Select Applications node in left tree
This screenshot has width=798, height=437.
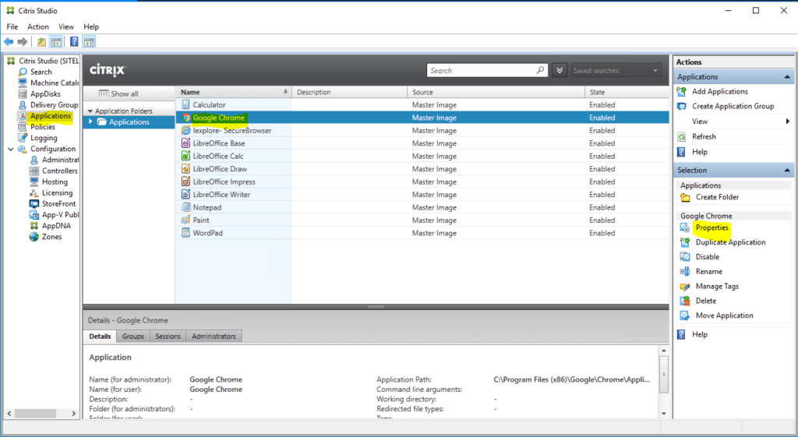tap(51, 116)
